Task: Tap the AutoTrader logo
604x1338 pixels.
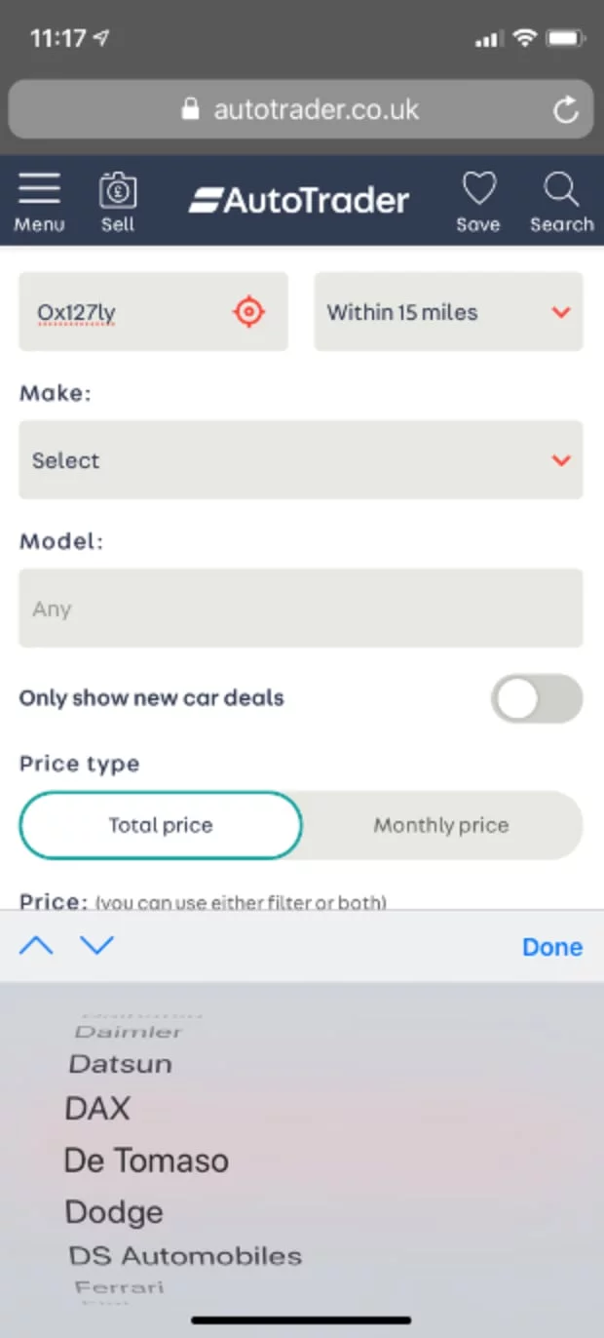Action: [299, 201]
